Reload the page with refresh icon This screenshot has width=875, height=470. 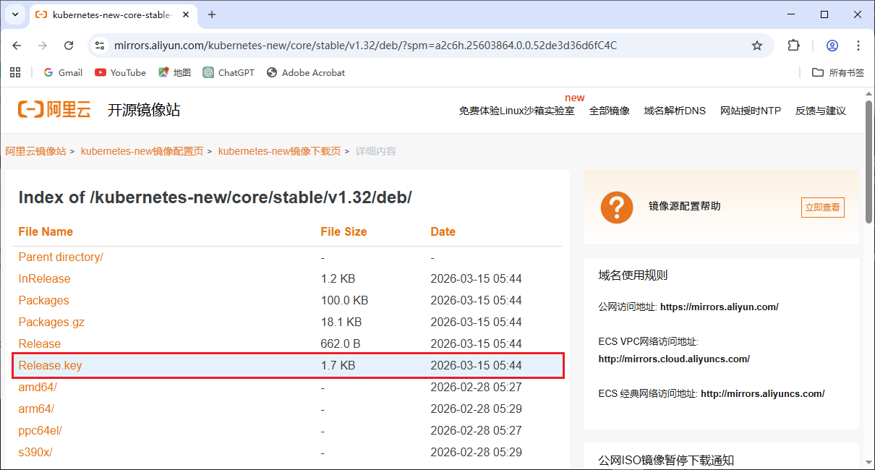point(69,46)
